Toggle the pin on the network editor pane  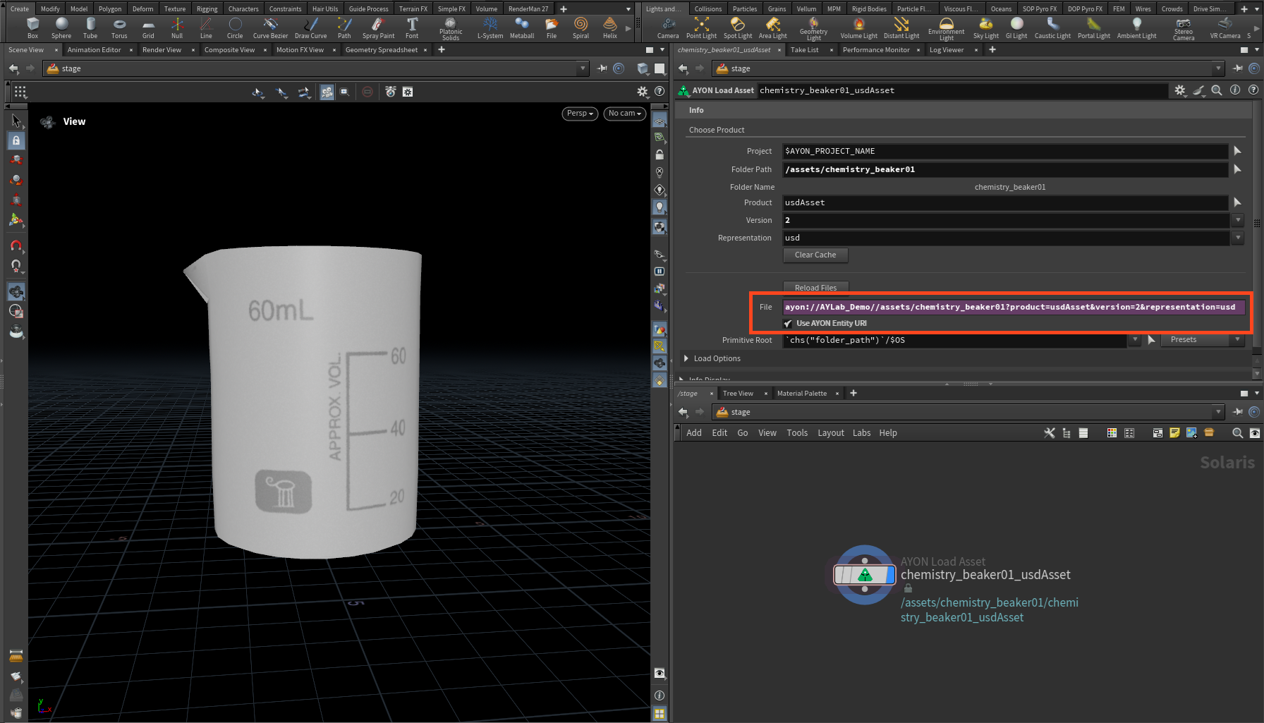pos(1238,412)
